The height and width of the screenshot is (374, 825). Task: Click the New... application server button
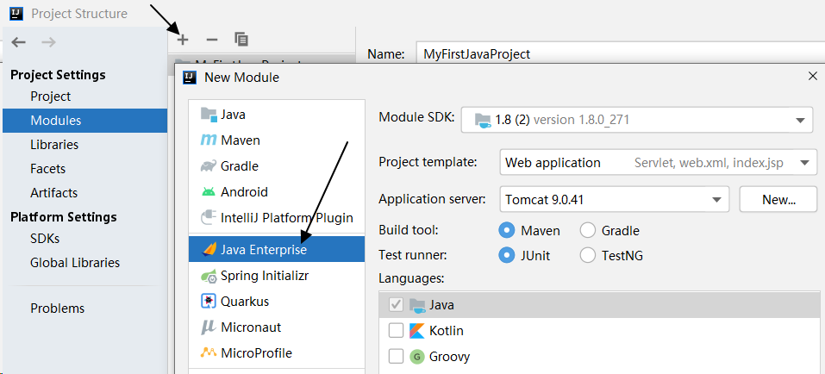tap(778, 199)
